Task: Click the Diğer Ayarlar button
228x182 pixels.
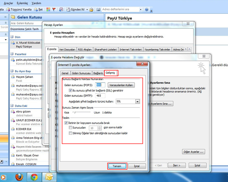Action: 194,152
